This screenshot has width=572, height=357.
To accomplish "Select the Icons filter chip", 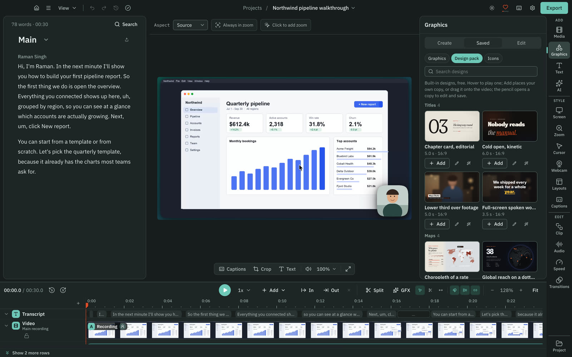I will tap(493, 59).
